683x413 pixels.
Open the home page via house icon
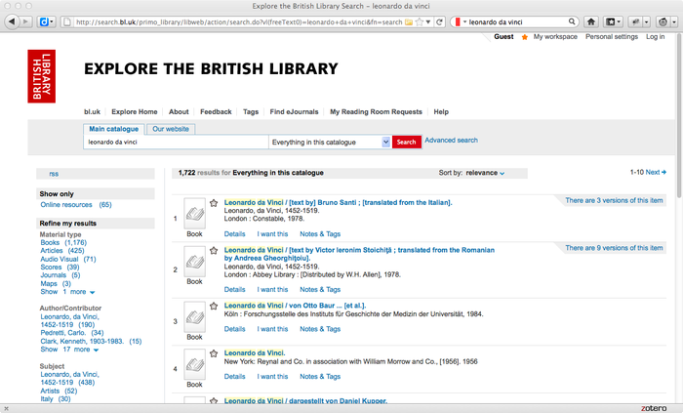591,21
